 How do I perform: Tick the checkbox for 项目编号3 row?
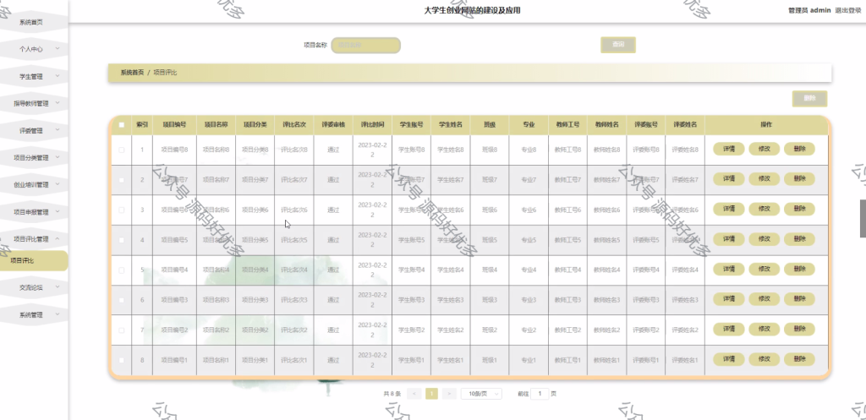point(122,300)
